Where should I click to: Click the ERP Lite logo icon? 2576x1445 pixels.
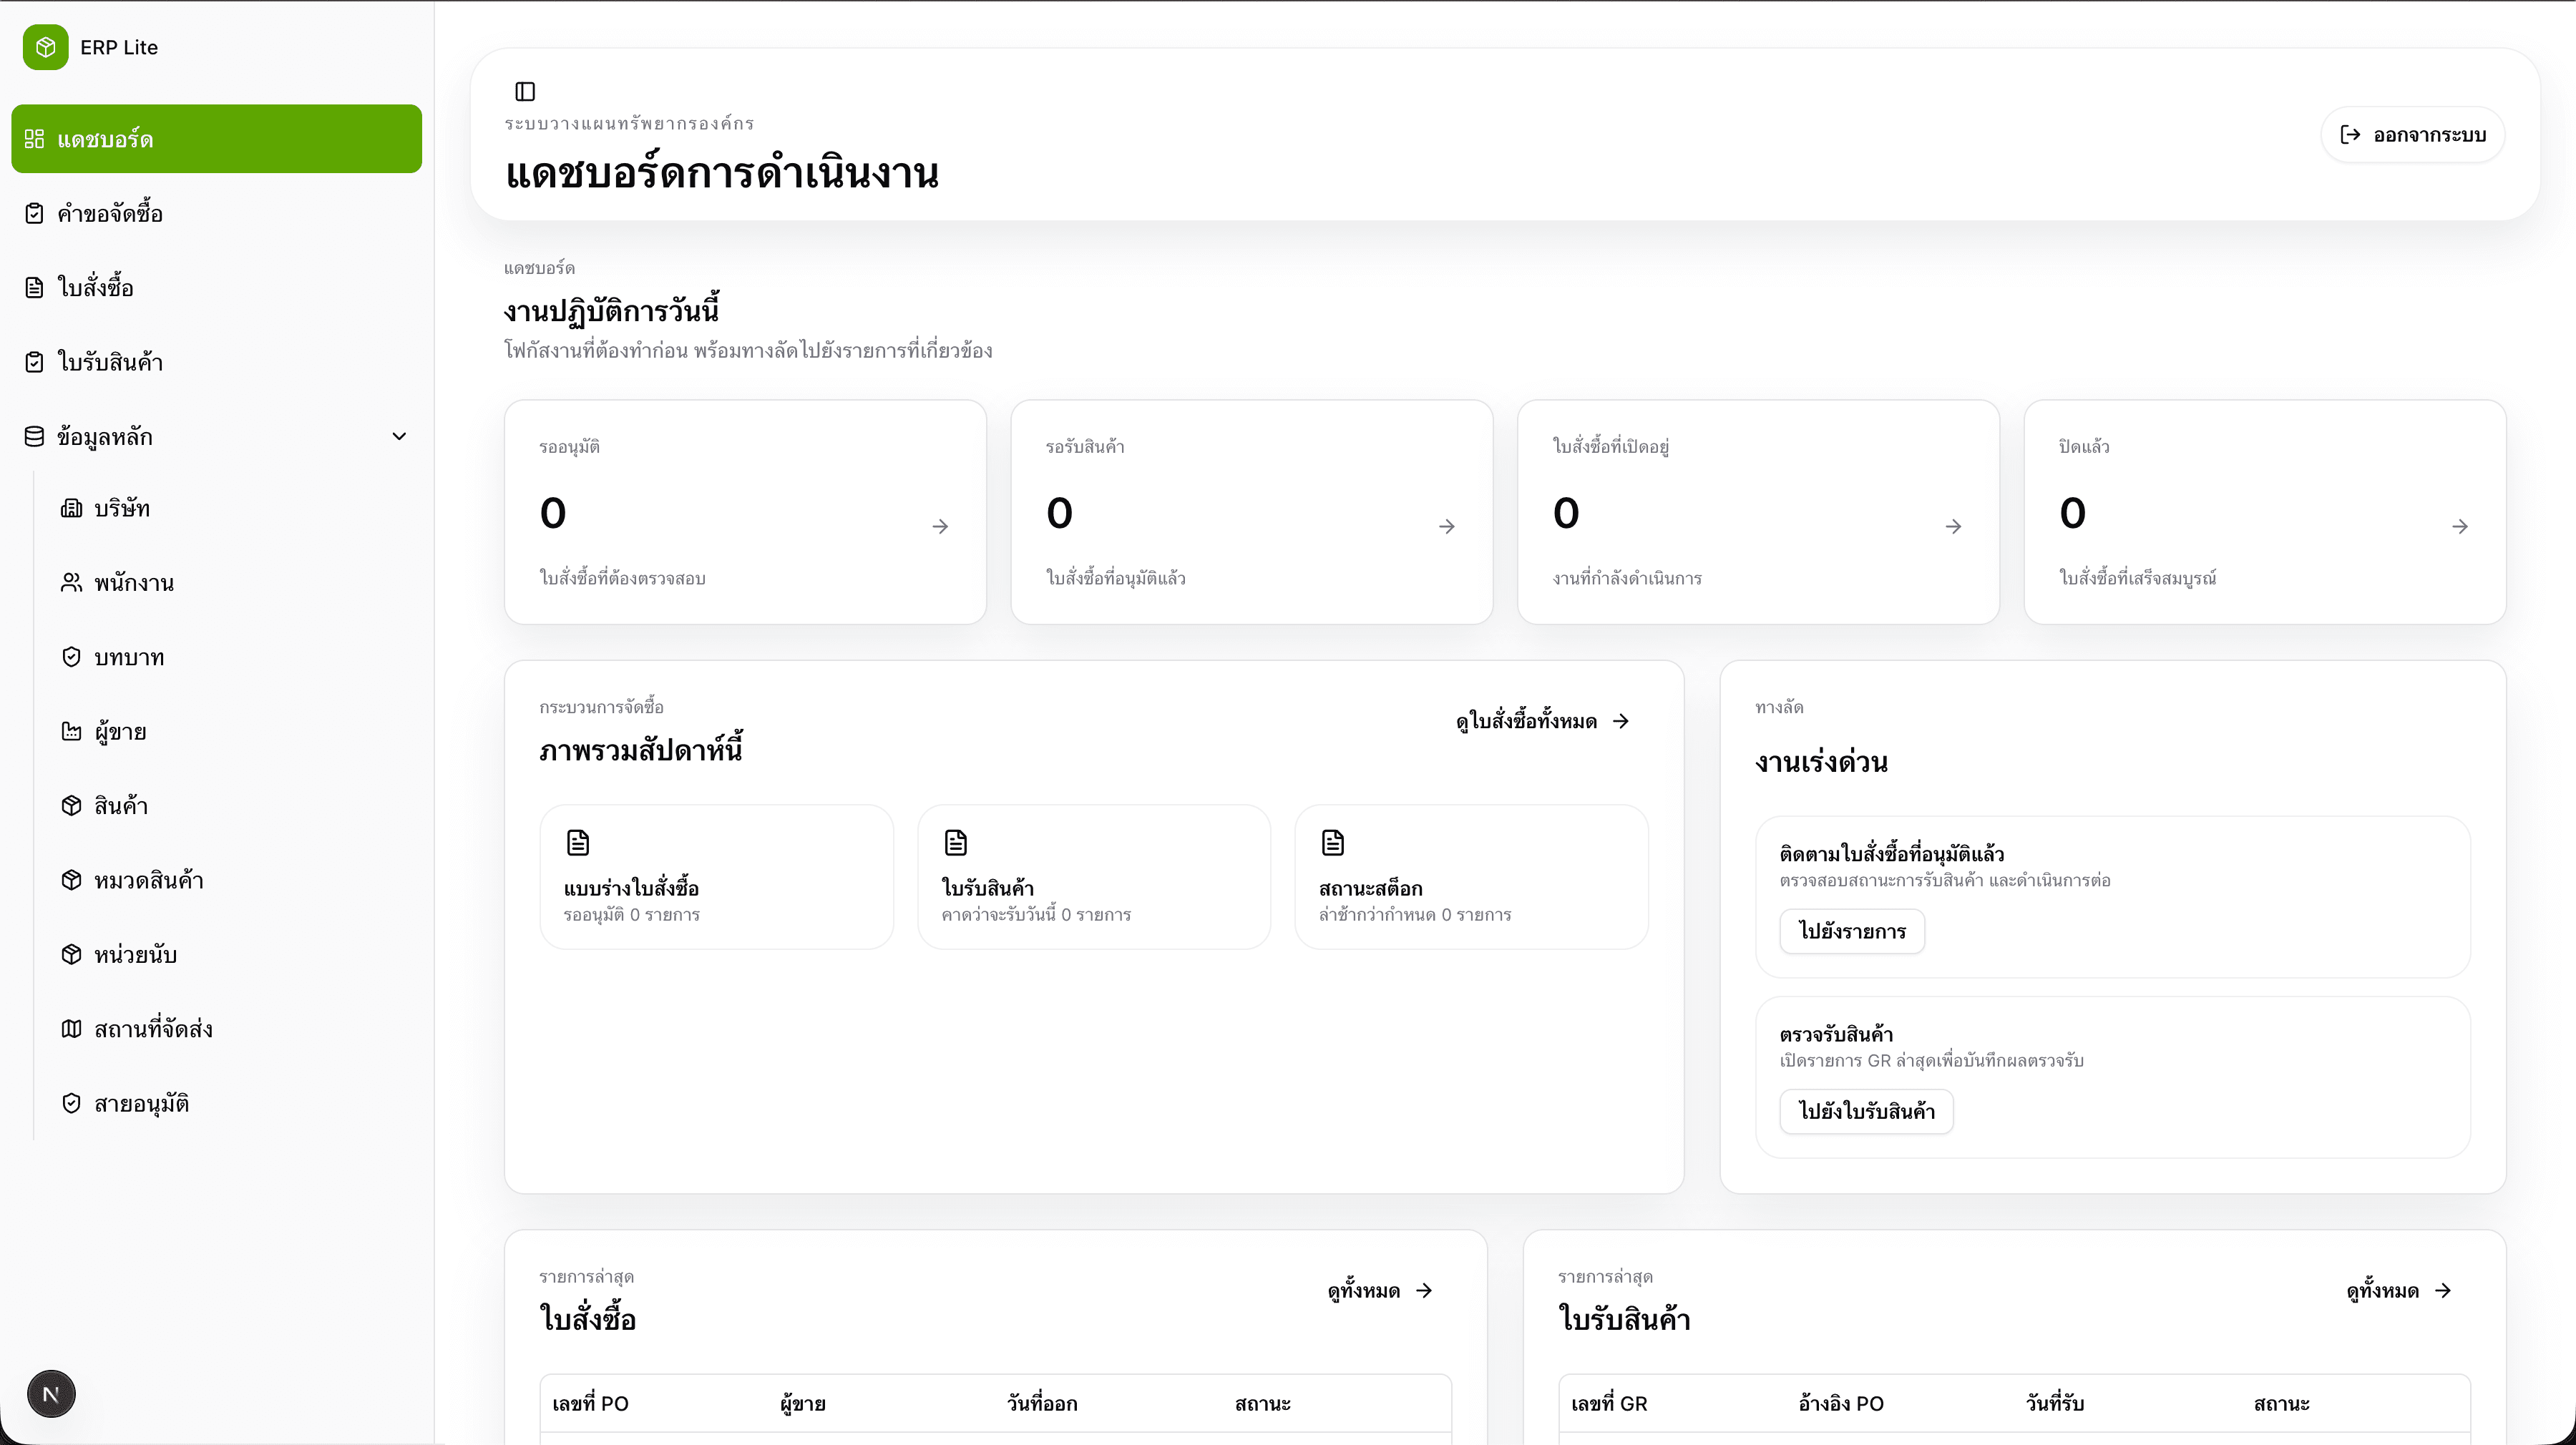pyautogui.click(x=46, y=47)
